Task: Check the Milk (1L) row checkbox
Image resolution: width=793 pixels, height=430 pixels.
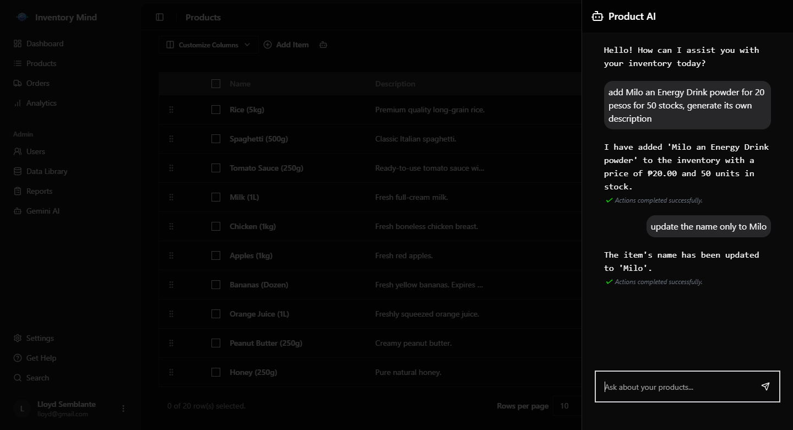Action: [x=216, y=197]
